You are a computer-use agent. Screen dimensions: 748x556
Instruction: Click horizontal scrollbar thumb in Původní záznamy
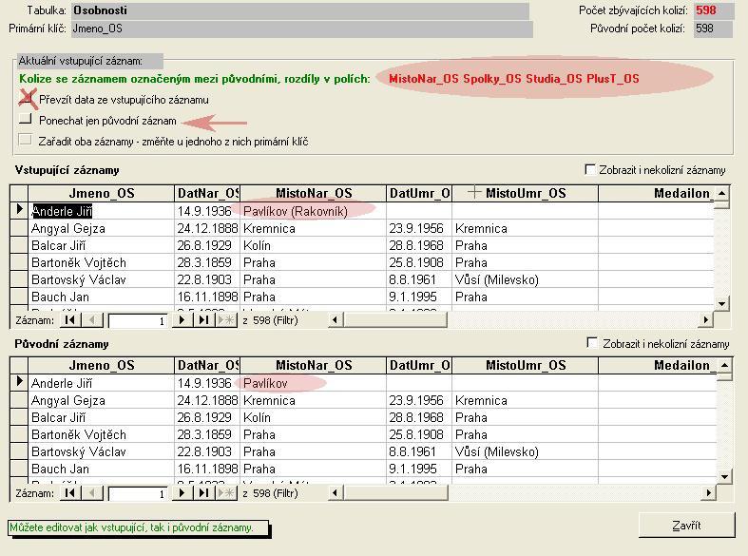coord(395,492)
